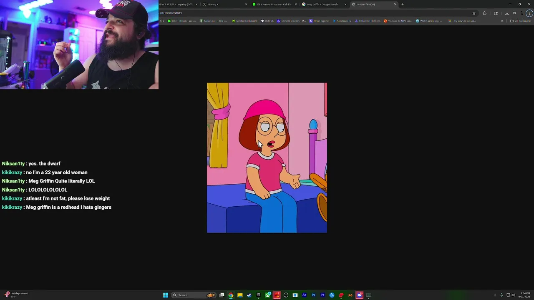The image size is (534, 300).
Task: Open the Chrome extensions puzzle icon
Action: [484, 13]
